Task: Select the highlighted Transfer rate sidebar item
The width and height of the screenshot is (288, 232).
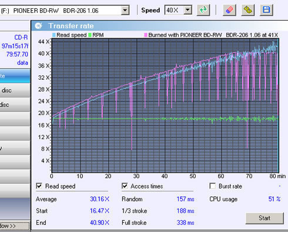Action: coord(15,76)
